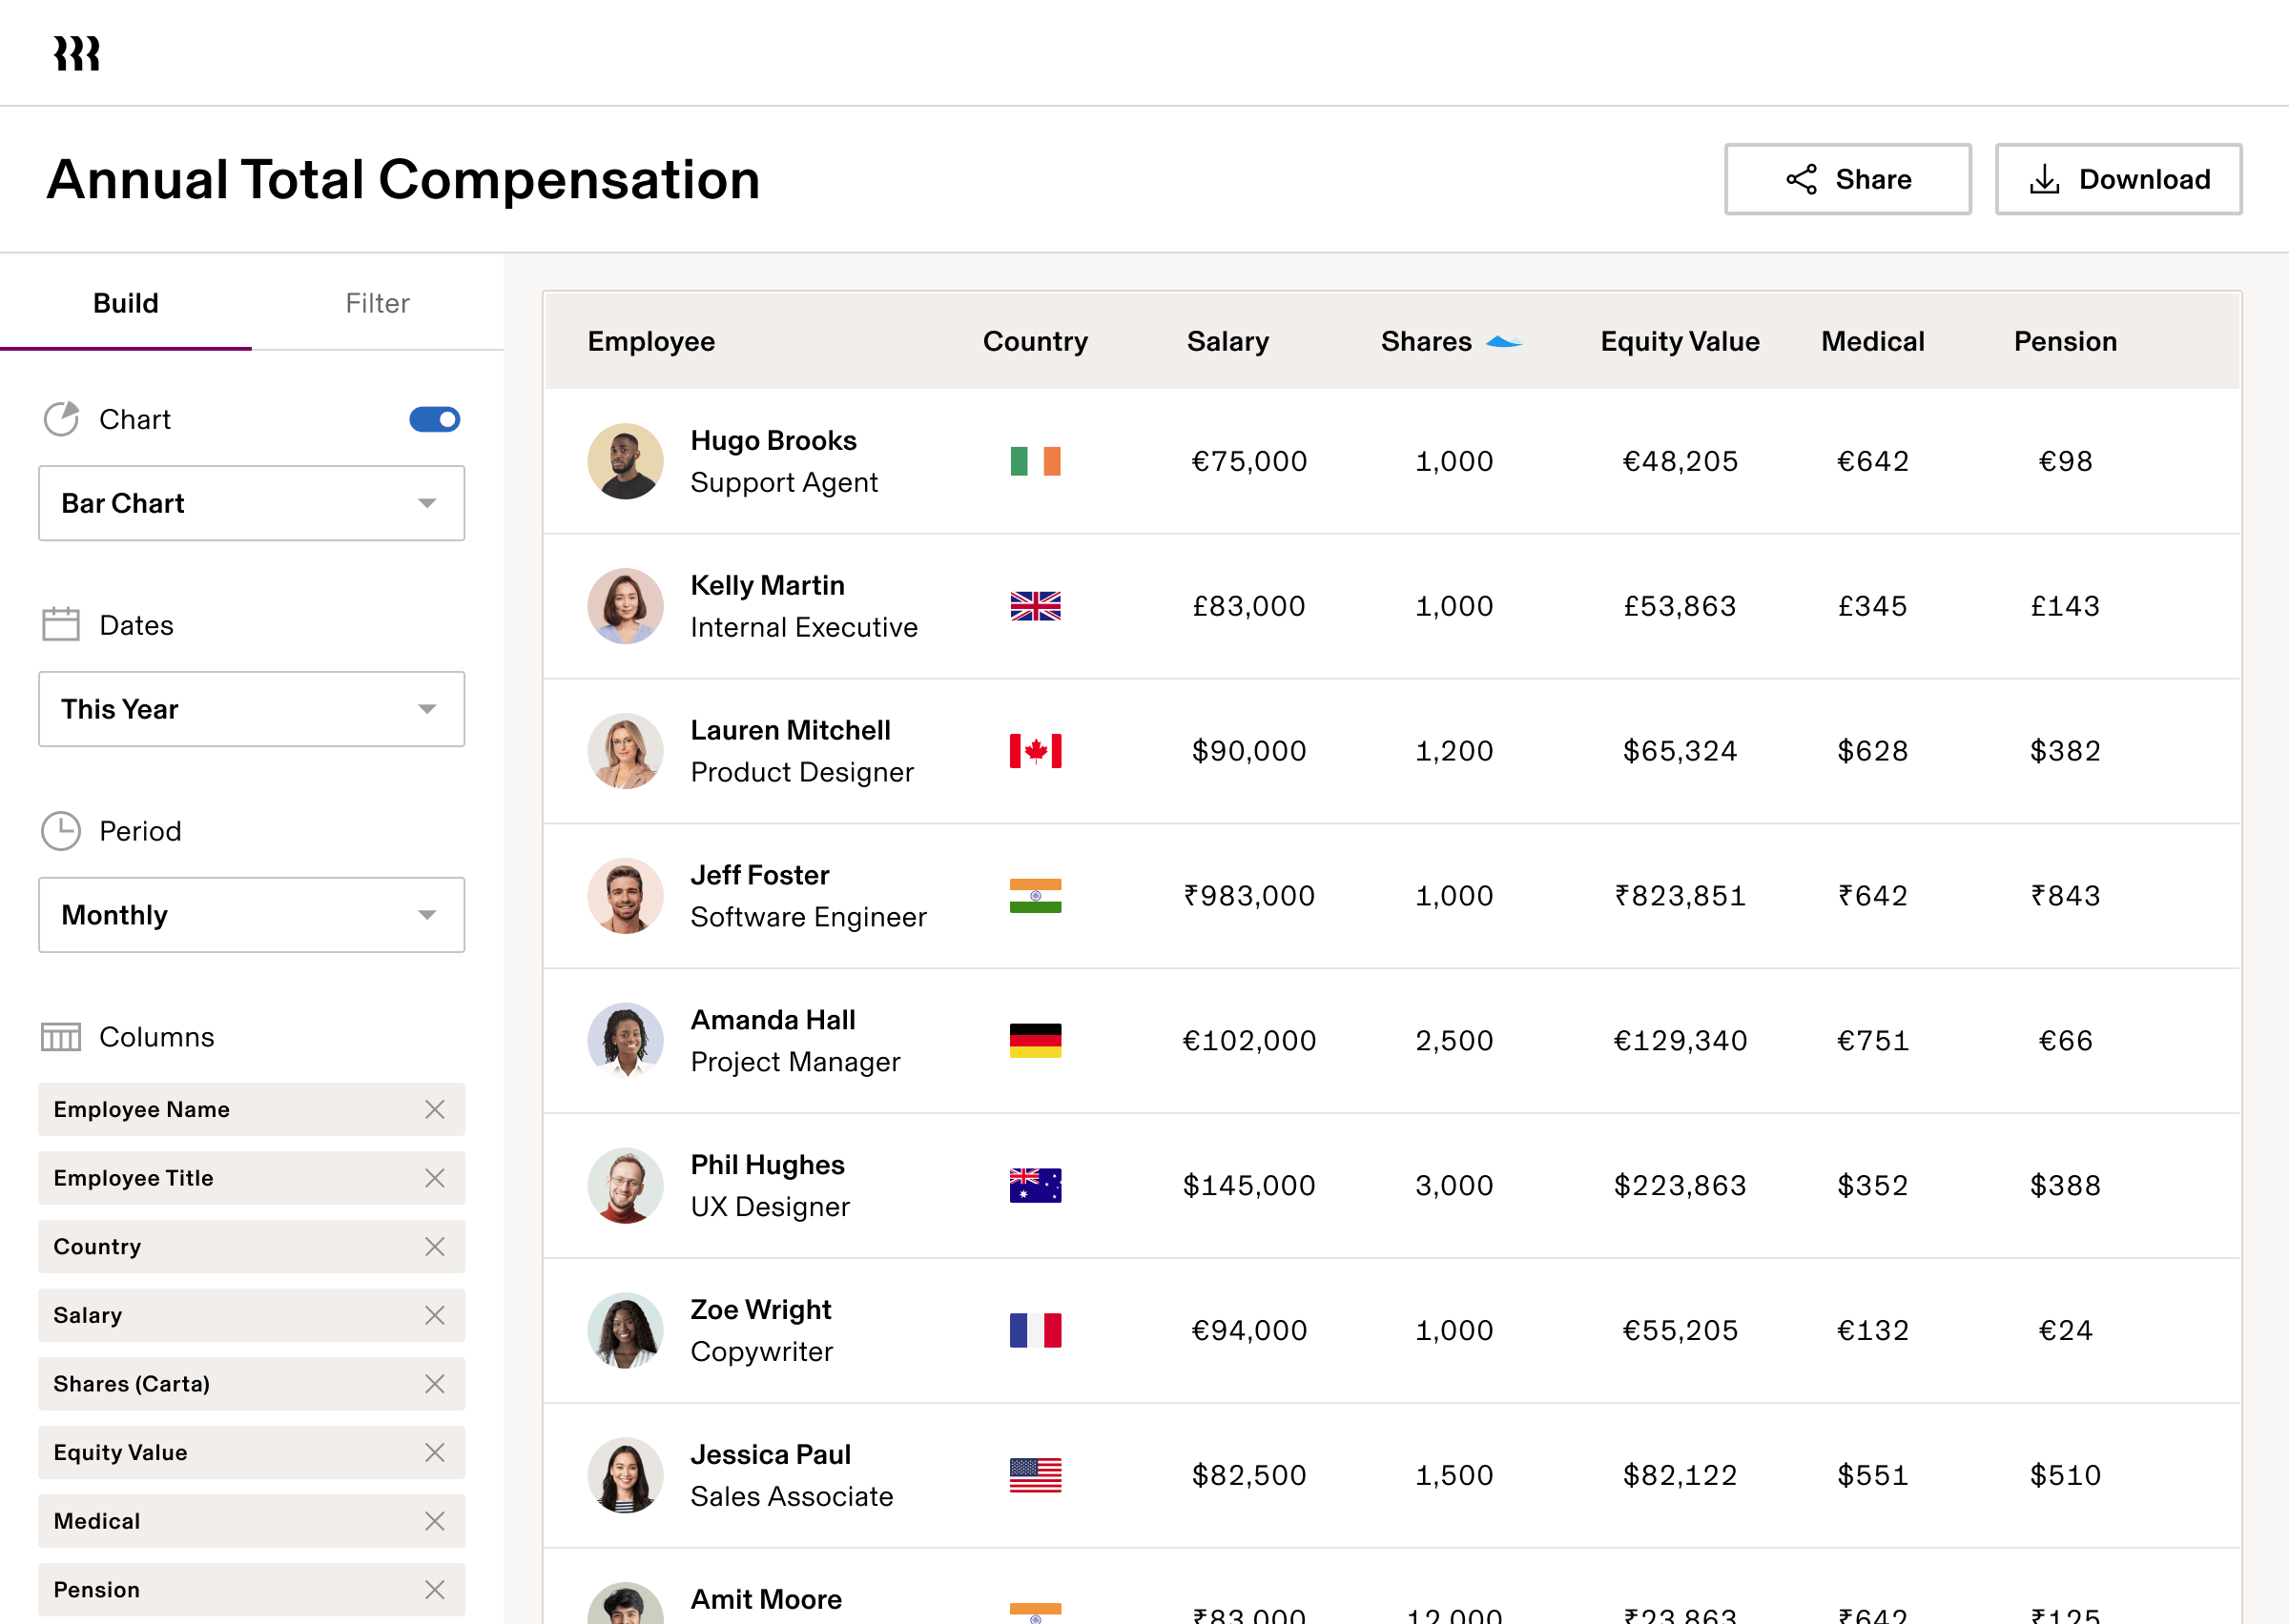Click the download arrow icon in Download button
The image size is (2289, 1624).
coord(2045,179)
